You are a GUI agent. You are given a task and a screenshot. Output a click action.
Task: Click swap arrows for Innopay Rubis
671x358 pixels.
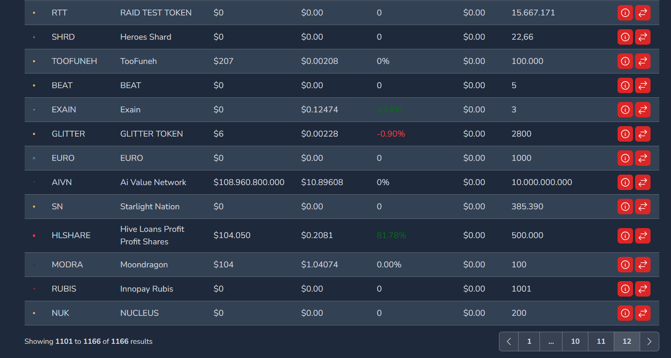643,289
